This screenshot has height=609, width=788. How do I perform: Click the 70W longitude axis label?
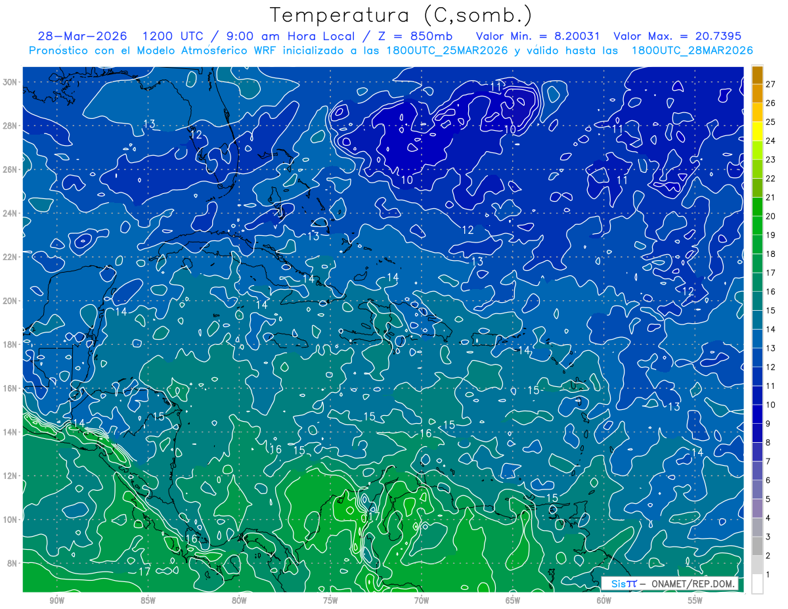(x=422, y=600)
